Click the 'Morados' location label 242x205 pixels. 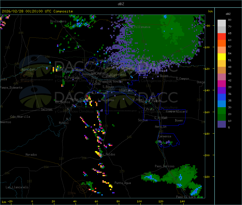[x=31, y=155]
